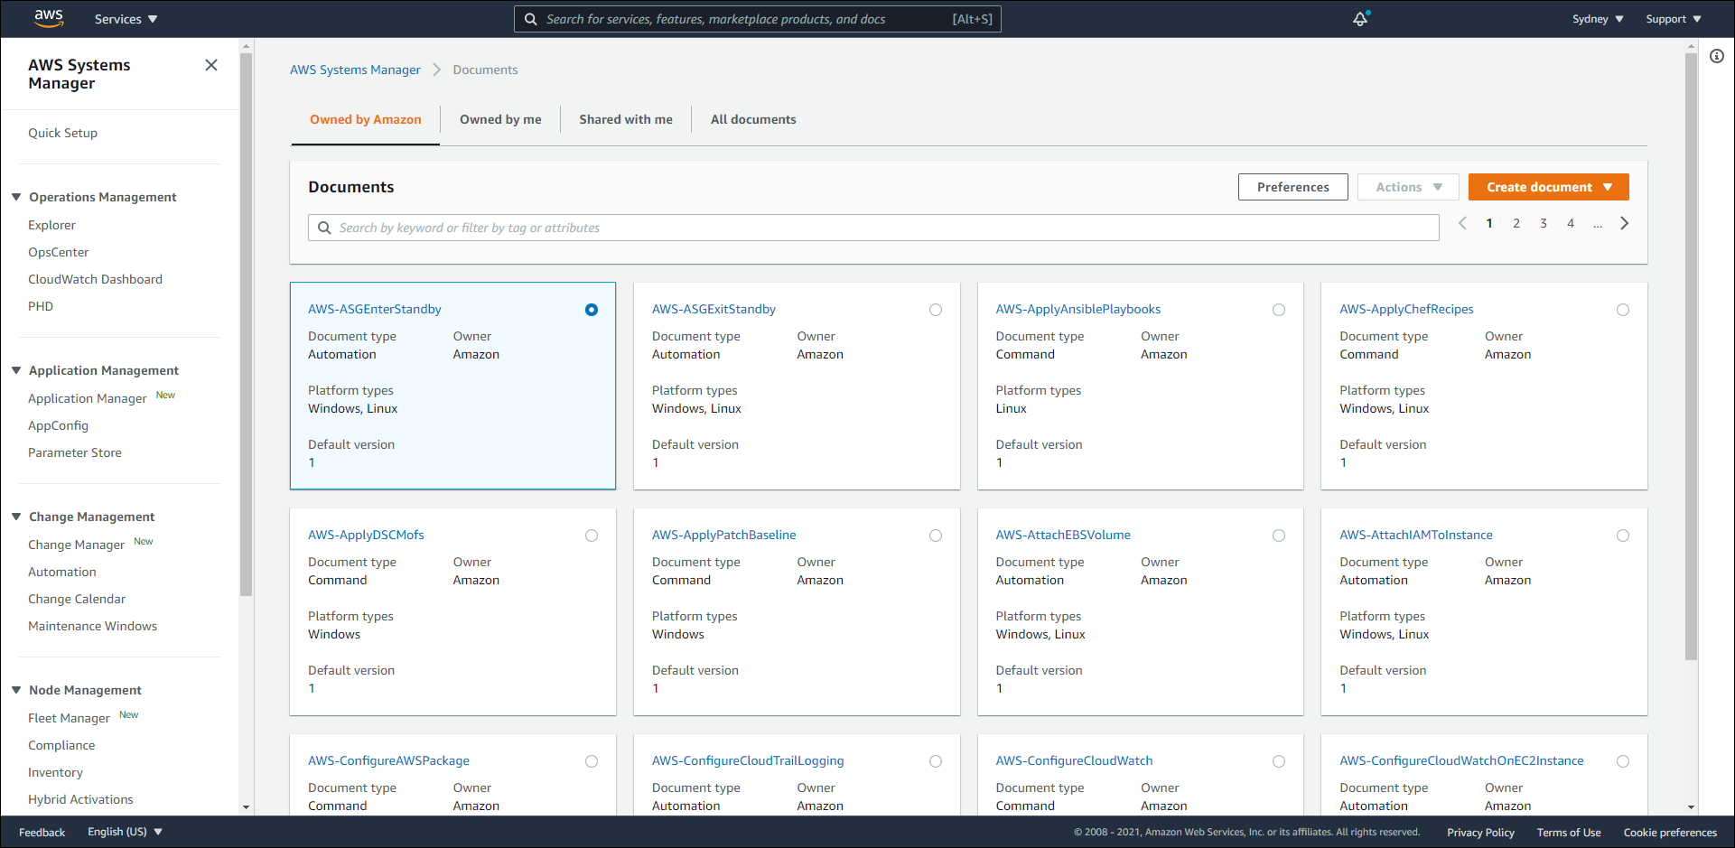Select the AWS-ApplyAnsiblePlaybooks radio button

pos(1279,310)
